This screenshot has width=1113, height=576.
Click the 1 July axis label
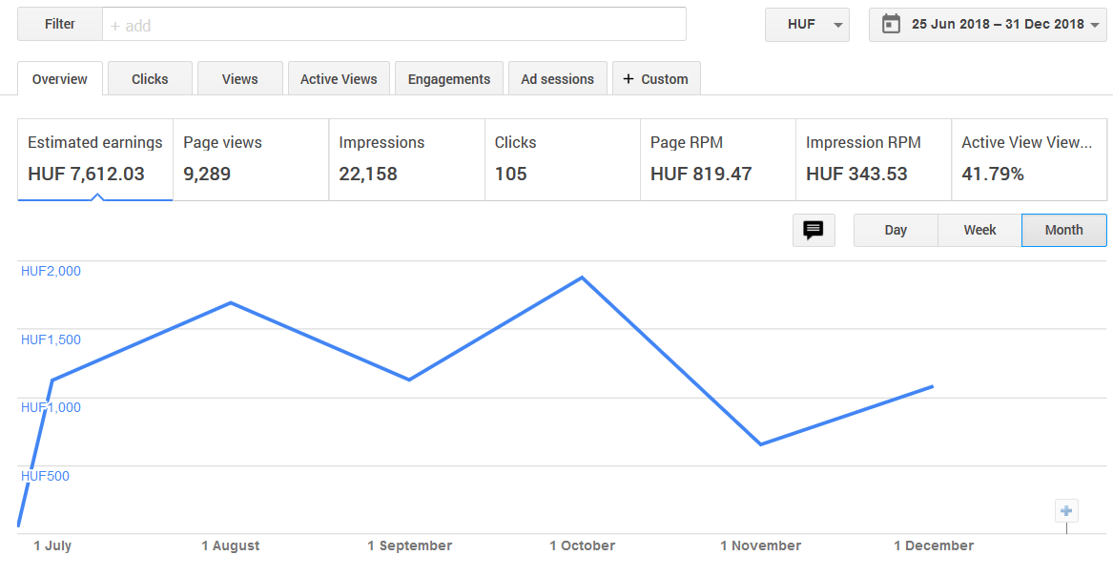pos(52,545)
